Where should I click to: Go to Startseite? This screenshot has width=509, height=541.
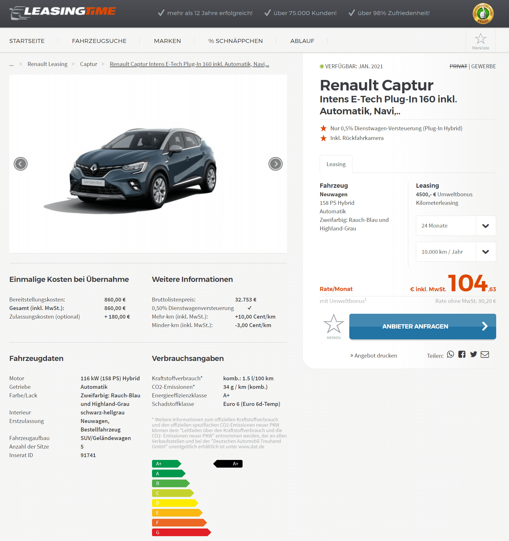27,41
